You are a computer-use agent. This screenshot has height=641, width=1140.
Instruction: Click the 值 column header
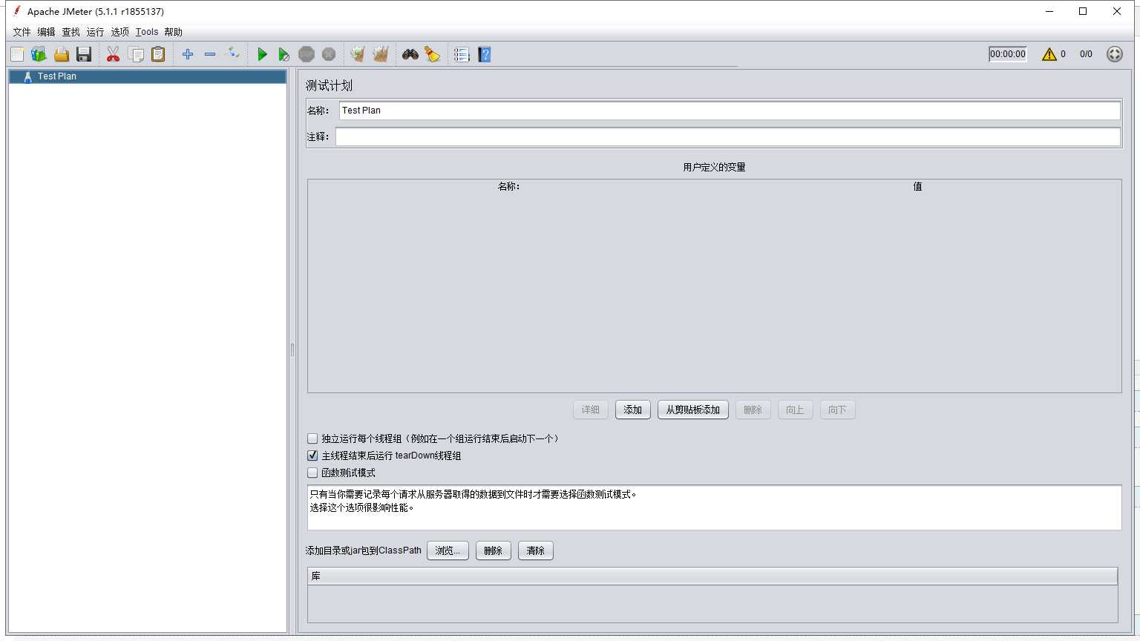pyautogui.click(x=917, y=186)
